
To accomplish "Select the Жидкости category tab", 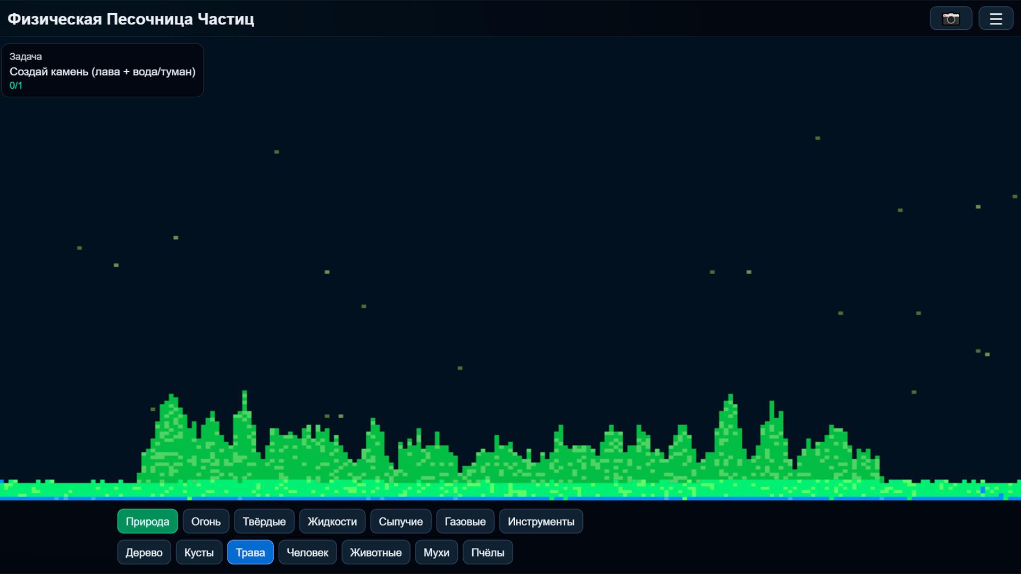I will 332,521.
